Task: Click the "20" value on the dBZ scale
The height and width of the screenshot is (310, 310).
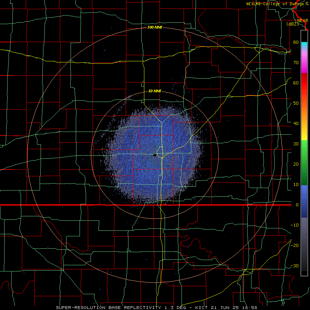Action: click(x=296, y=164)
